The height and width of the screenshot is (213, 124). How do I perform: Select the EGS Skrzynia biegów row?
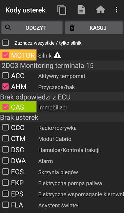(x=62, y=172)
